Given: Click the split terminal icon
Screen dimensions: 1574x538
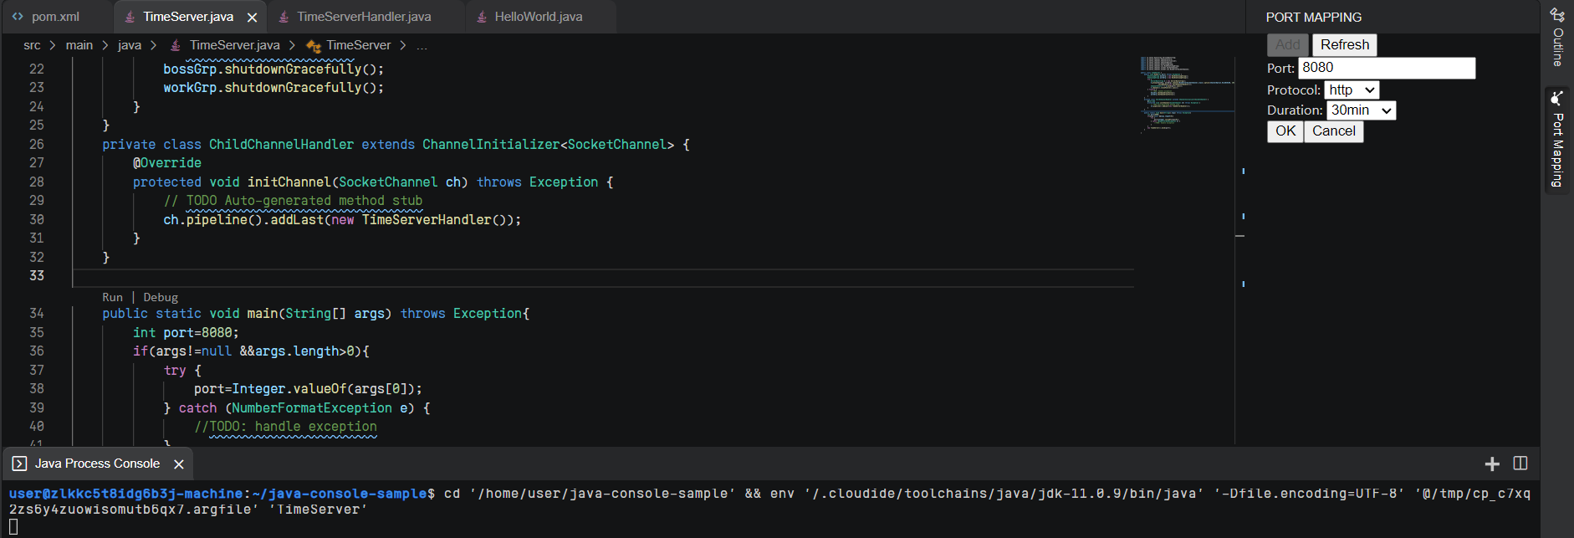Looking at the screenshot, I should [1520, 464].
